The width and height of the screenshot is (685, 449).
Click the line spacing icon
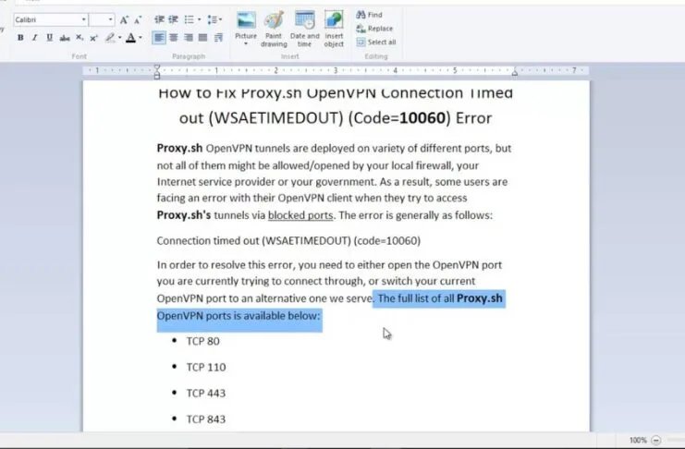coord(212,19)
